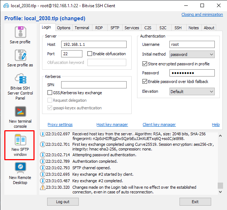This screenshot has height=210, width=227.
Task: Click the Port input field
Action: coord(72,54)
